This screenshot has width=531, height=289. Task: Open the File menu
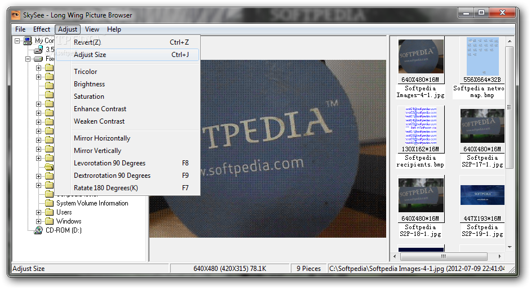pos(20,29)
